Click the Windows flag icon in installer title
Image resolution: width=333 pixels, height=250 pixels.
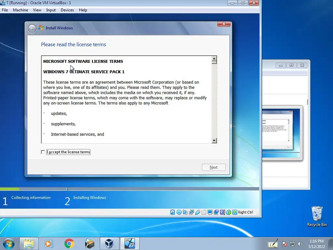41,28
